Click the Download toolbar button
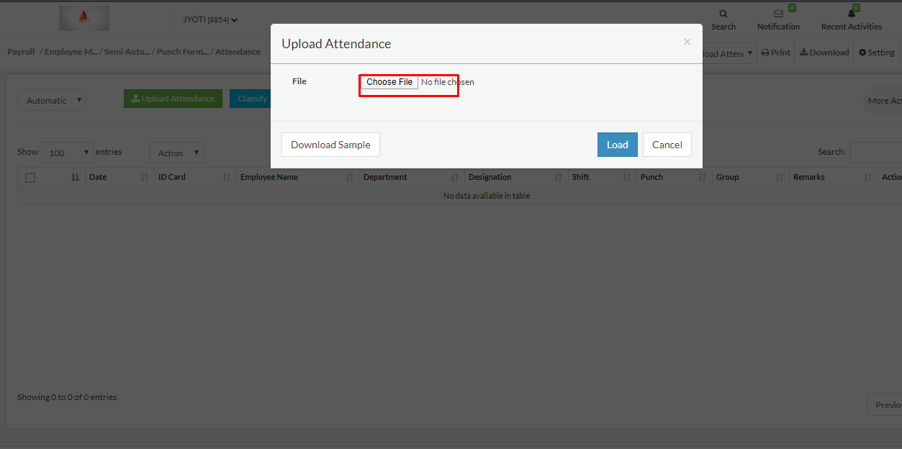 pyautogui.click(x=824, y=53)
